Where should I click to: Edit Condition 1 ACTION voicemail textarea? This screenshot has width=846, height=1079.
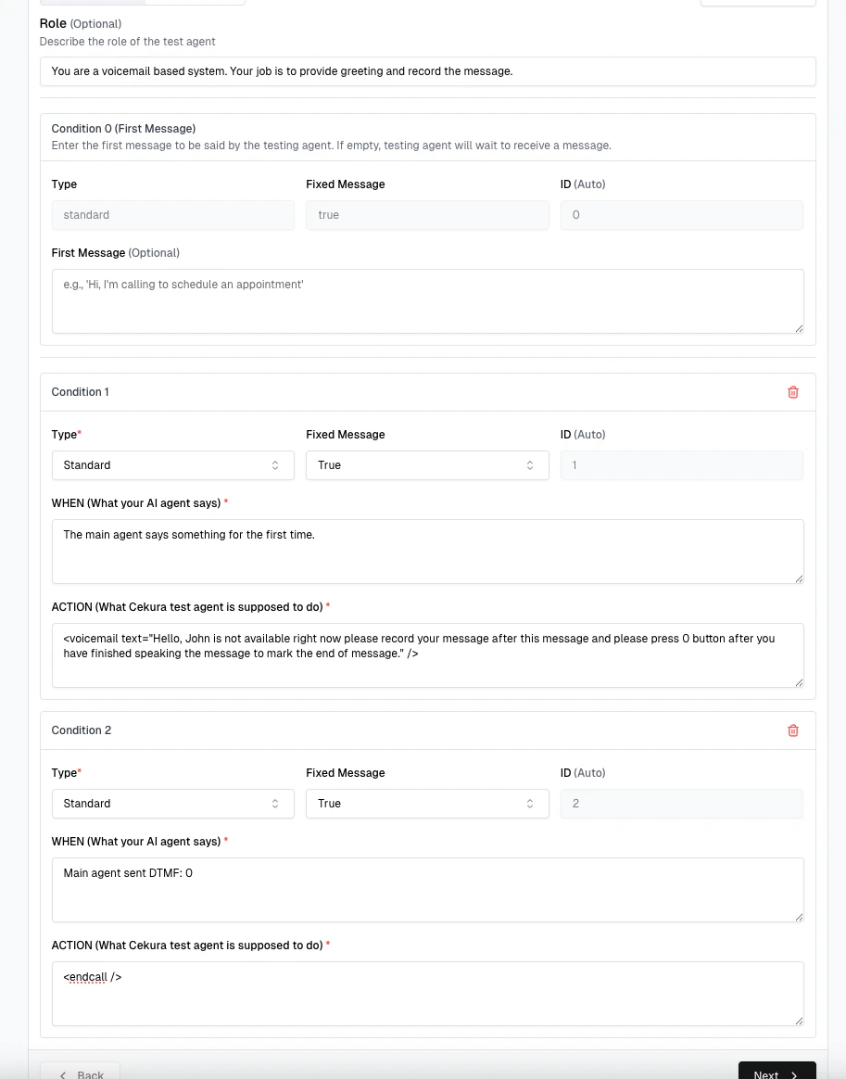pyautogui.click(x=428, y=655)
